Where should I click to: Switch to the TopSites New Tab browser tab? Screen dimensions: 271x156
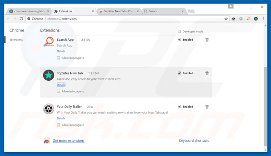(x=119, y=11)
